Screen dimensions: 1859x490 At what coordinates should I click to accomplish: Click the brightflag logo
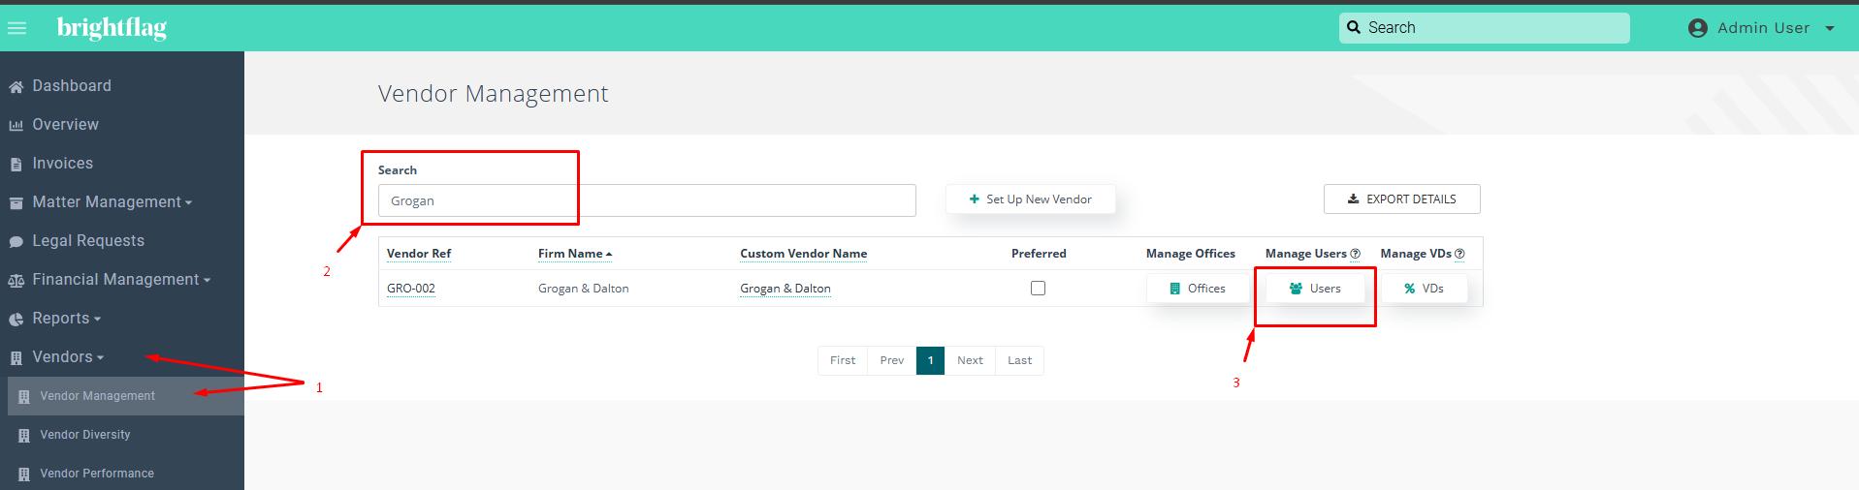coord(112,28)
